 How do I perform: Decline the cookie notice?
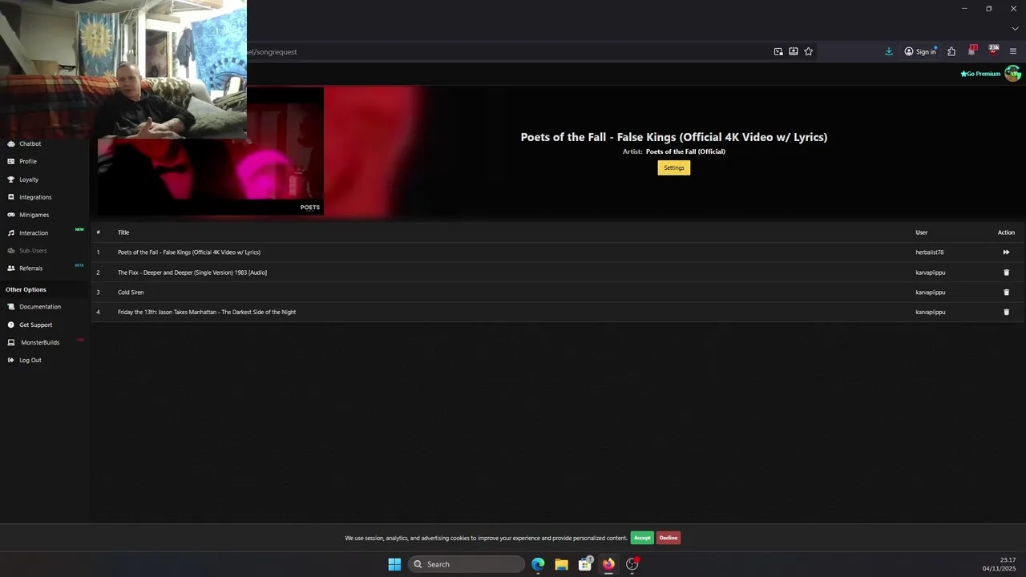click(x=669, y=538)
